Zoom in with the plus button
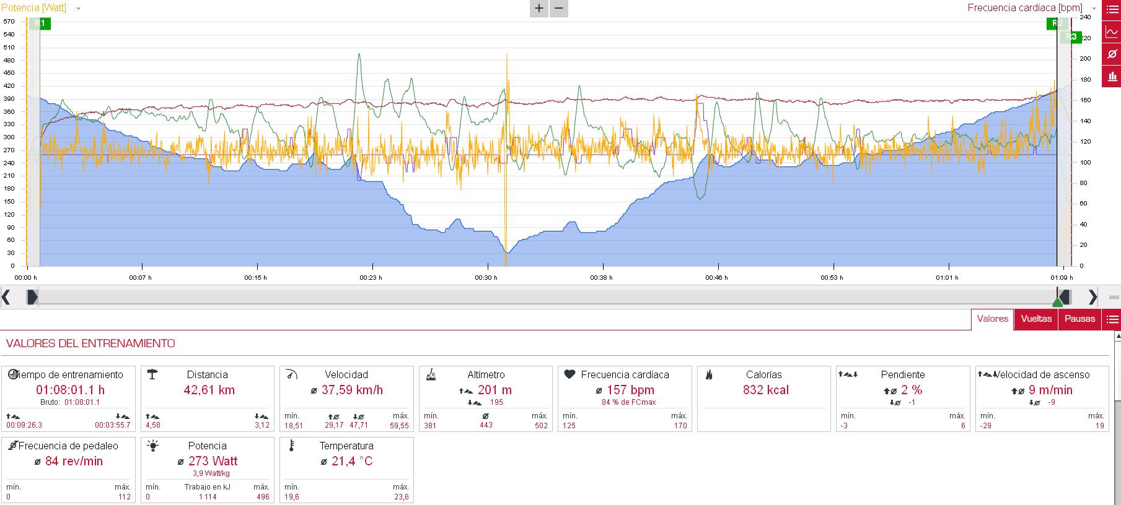The image size is (1121, 505). [x=539, y=8]
